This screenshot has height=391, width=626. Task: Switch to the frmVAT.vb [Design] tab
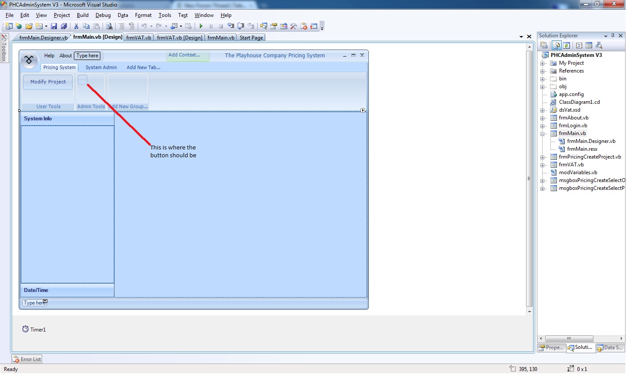[179, 38]
